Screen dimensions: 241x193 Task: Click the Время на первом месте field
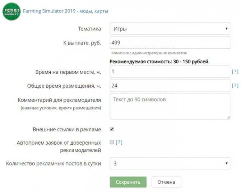pyautogui.click(x=170, y=72)
